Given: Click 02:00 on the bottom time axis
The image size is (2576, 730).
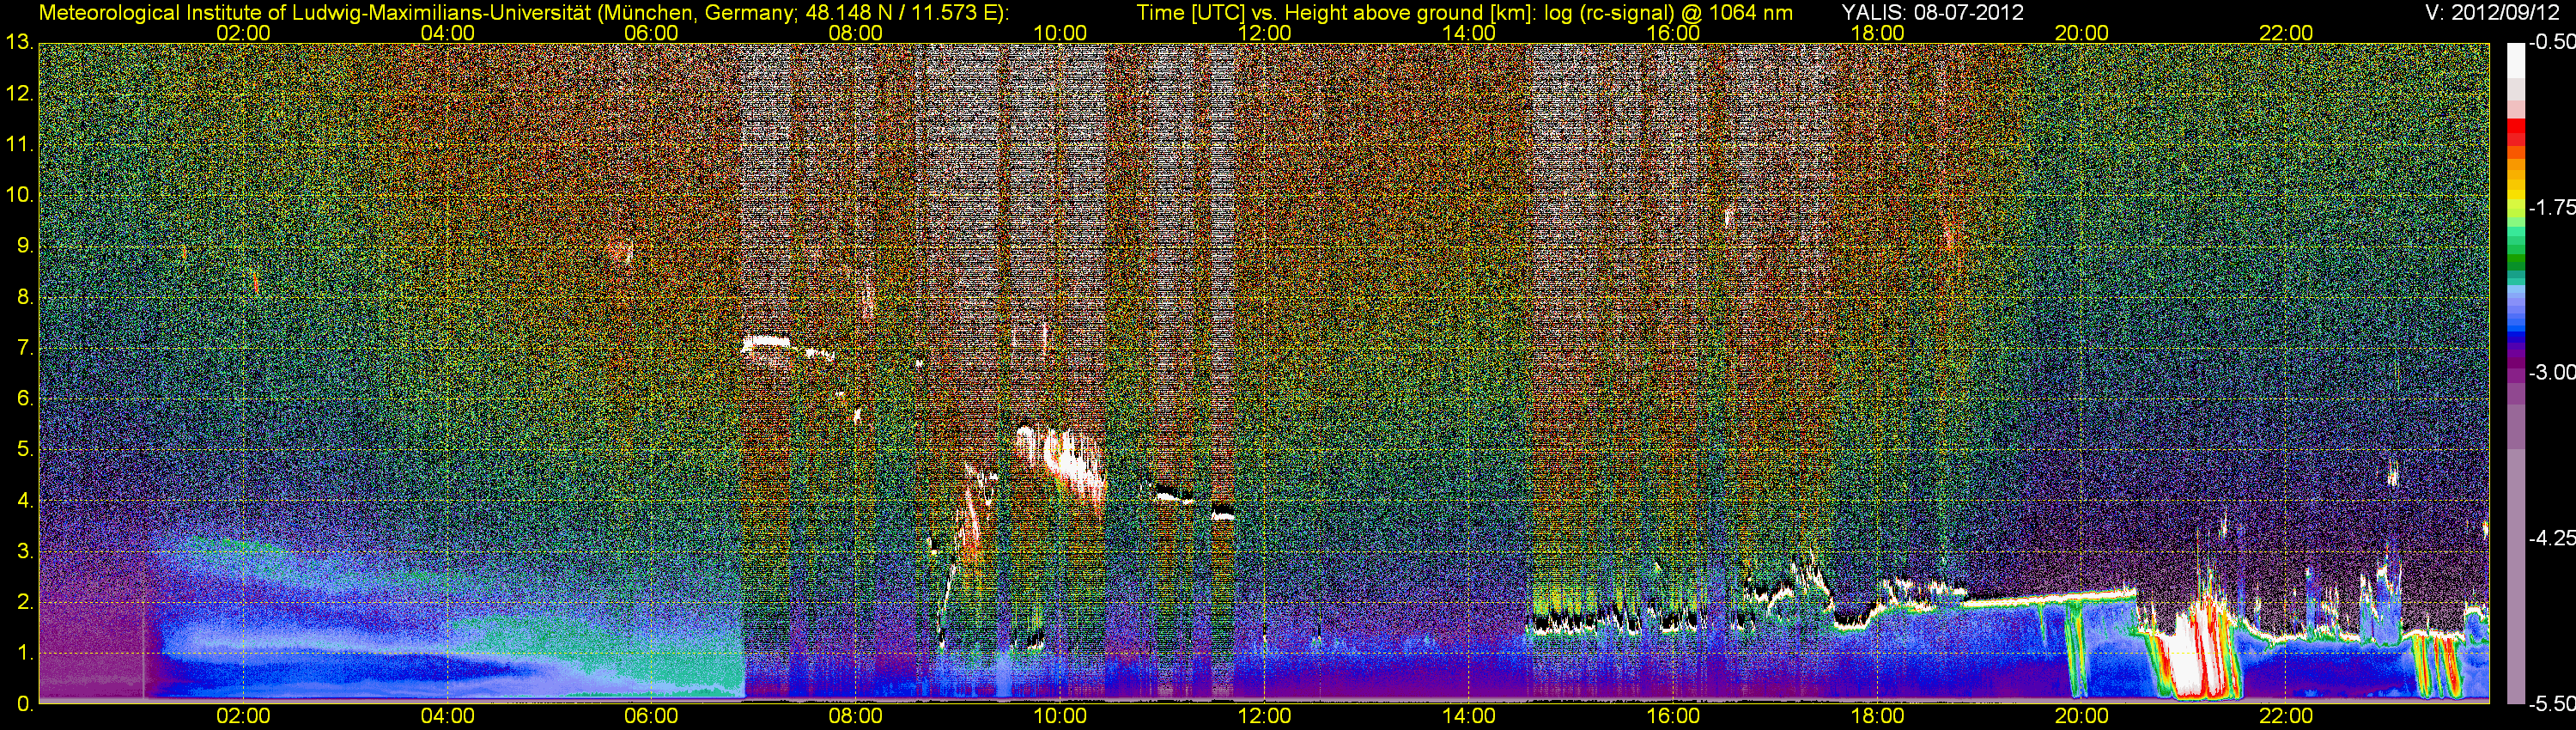Looking at the screenshot, I should tap(243, 716).
